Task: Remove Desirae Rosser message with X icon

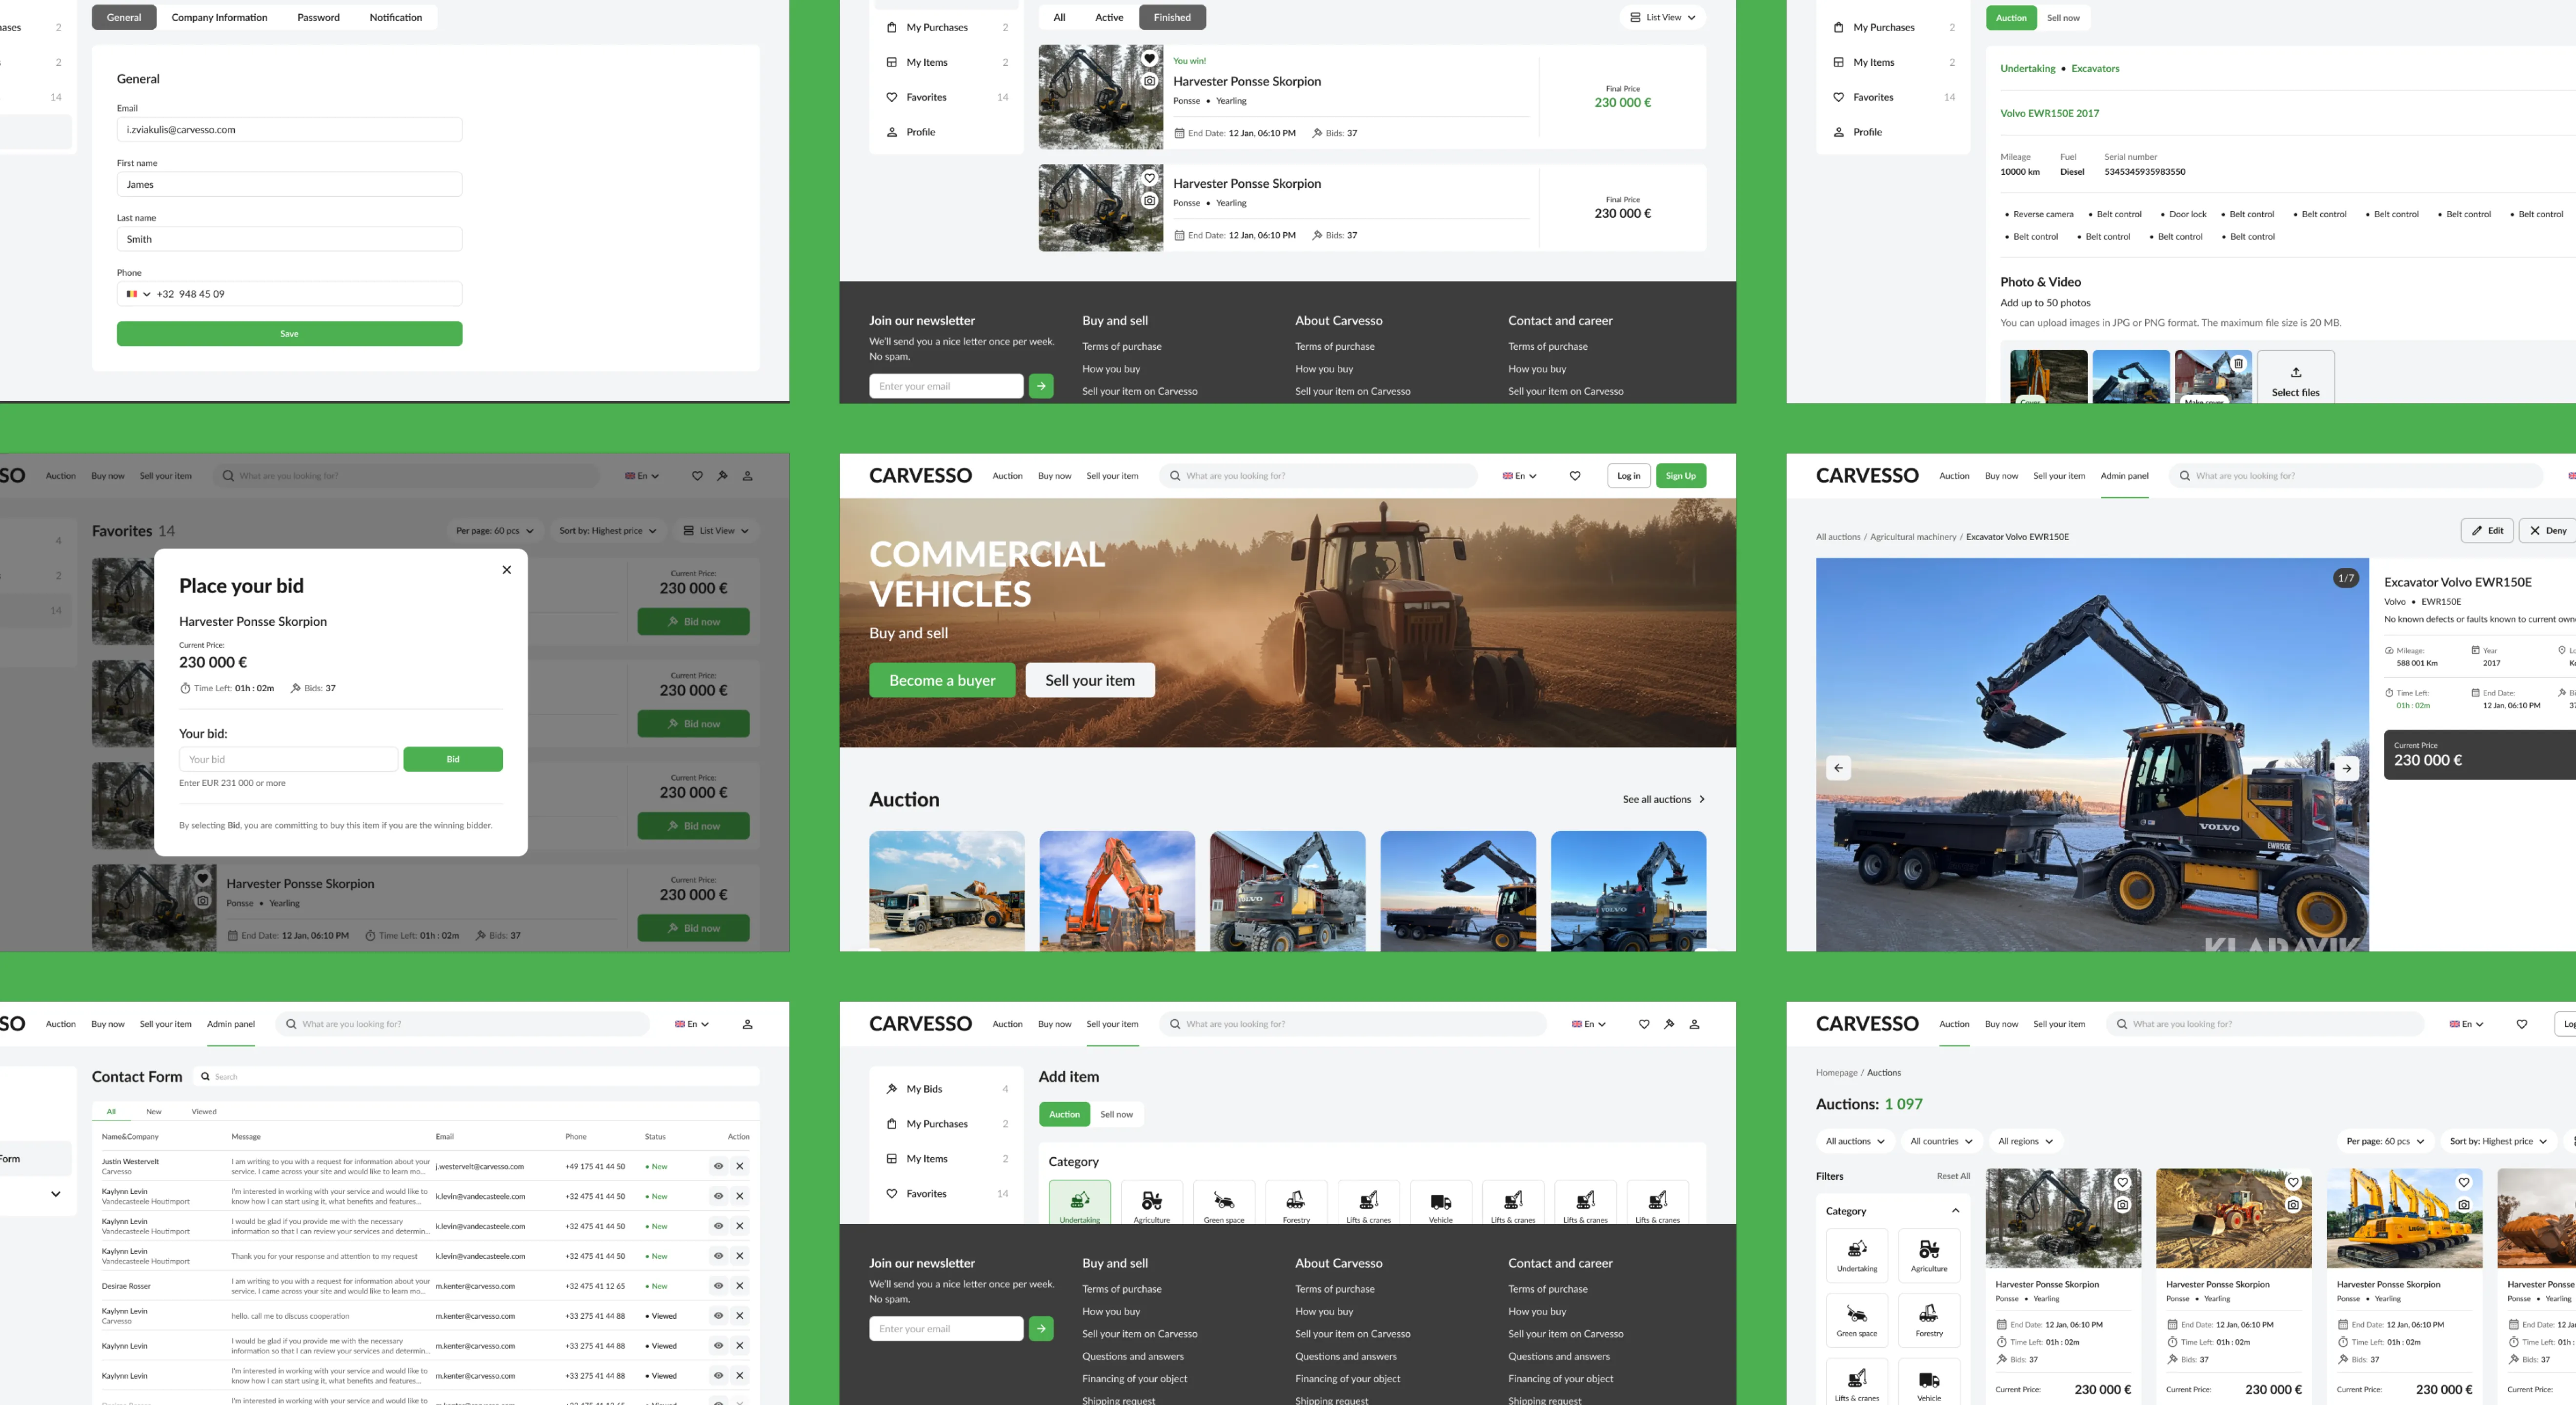Action: tap(740, 1286)
